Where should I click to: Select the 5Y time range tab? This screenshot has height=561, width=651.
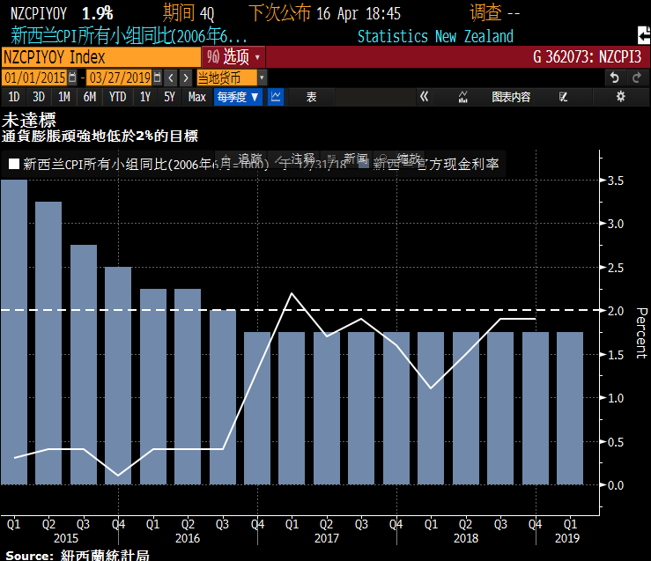tap(169, 97)
